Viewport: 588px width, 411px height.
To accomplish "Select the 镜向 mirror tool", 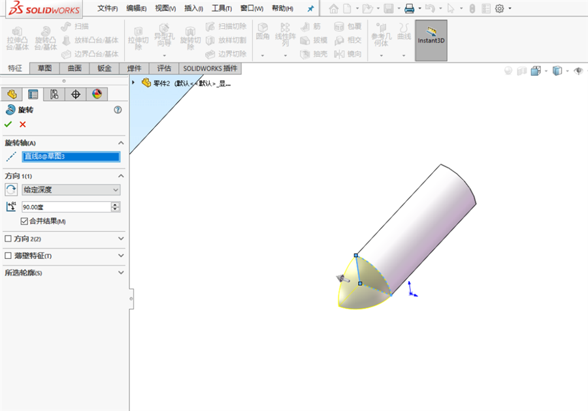I will pos(348,54).
